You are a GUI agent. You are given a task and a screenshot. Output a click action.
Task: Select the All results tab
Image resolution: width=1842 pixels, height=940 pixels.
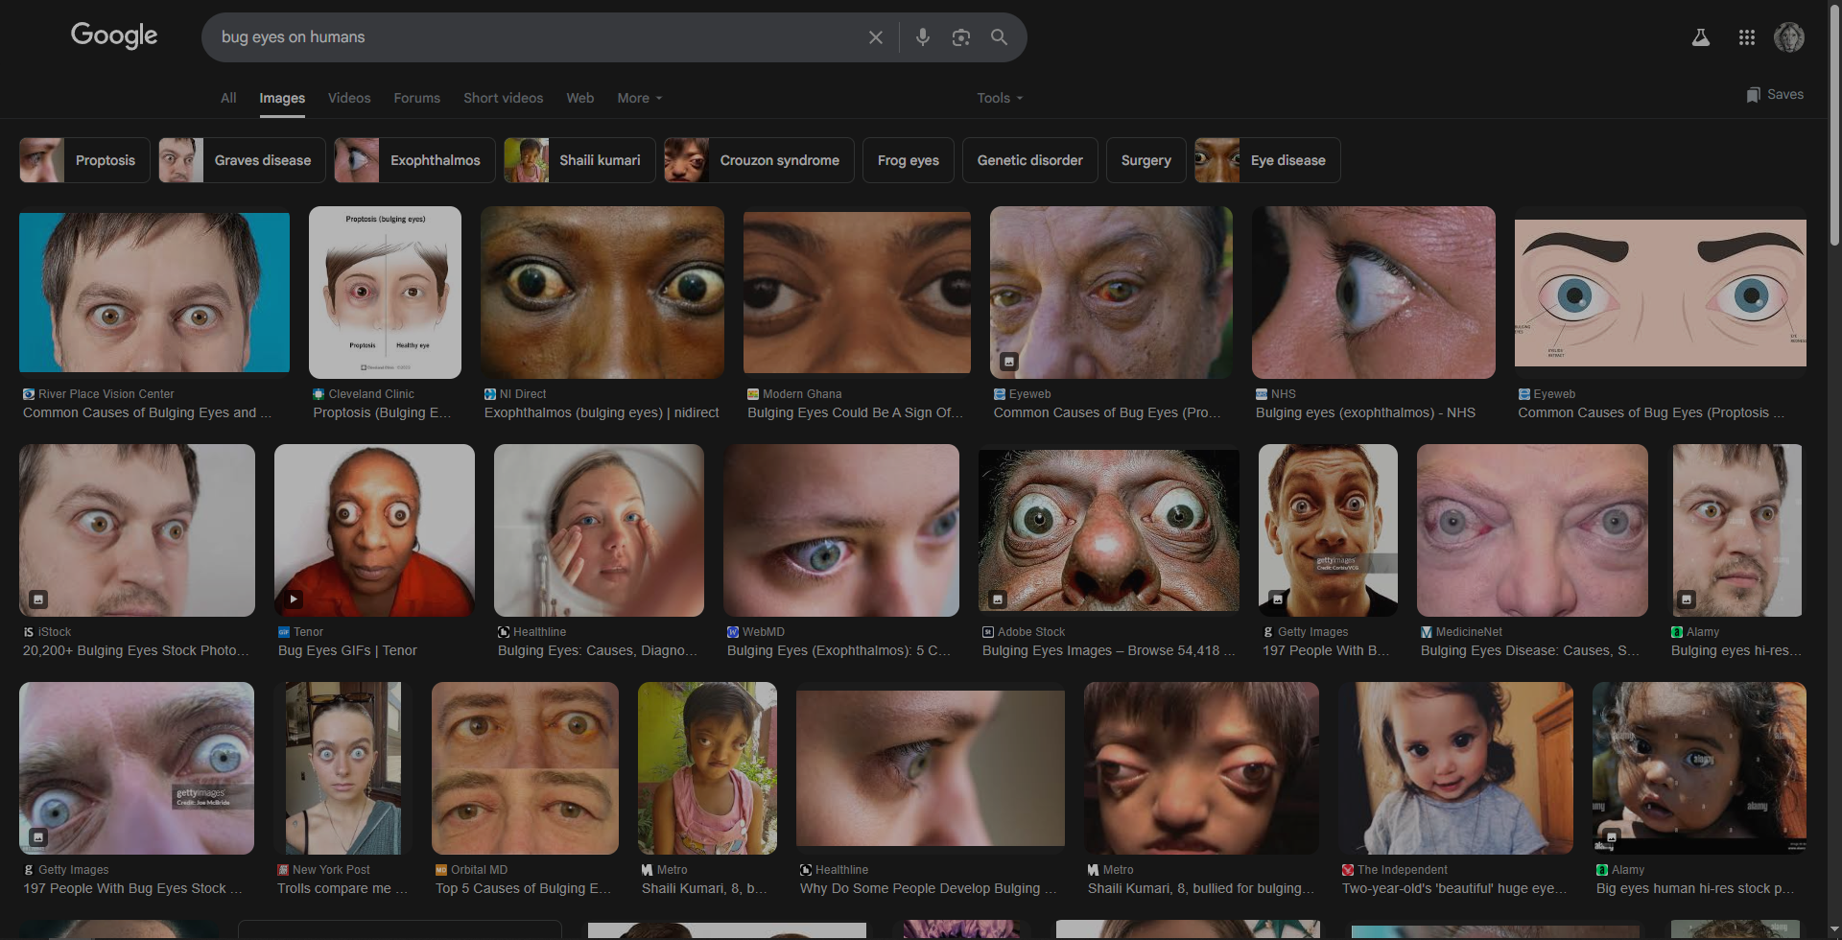pos(228,98)
